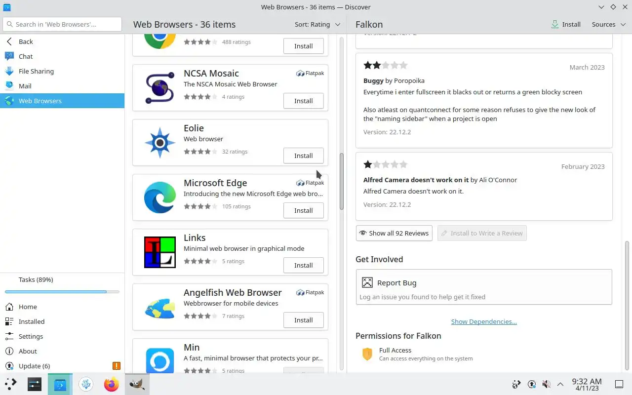Click the Home icon in sidebar
This screenshot has width=632, height=395.
click(9, 307)
